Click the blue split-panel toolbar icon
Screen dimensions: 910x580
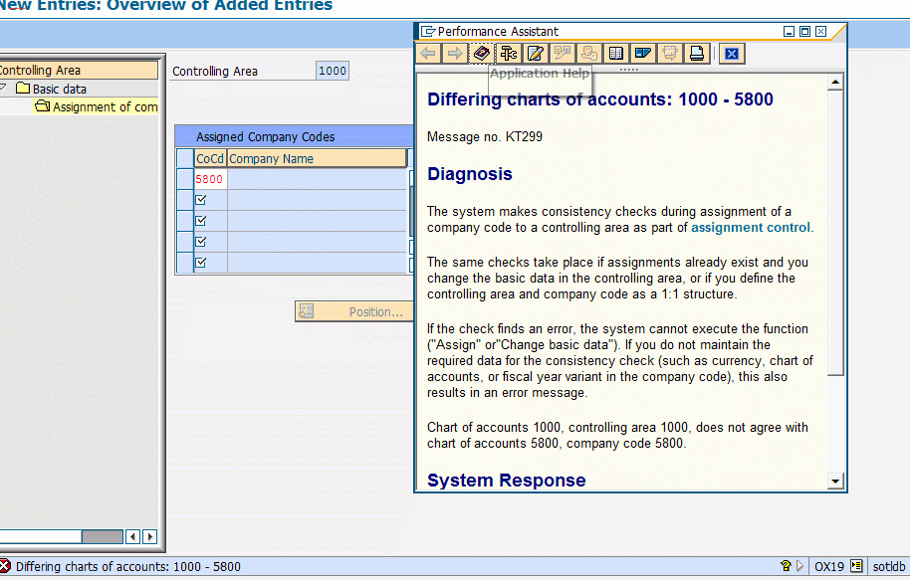[642, 54]
